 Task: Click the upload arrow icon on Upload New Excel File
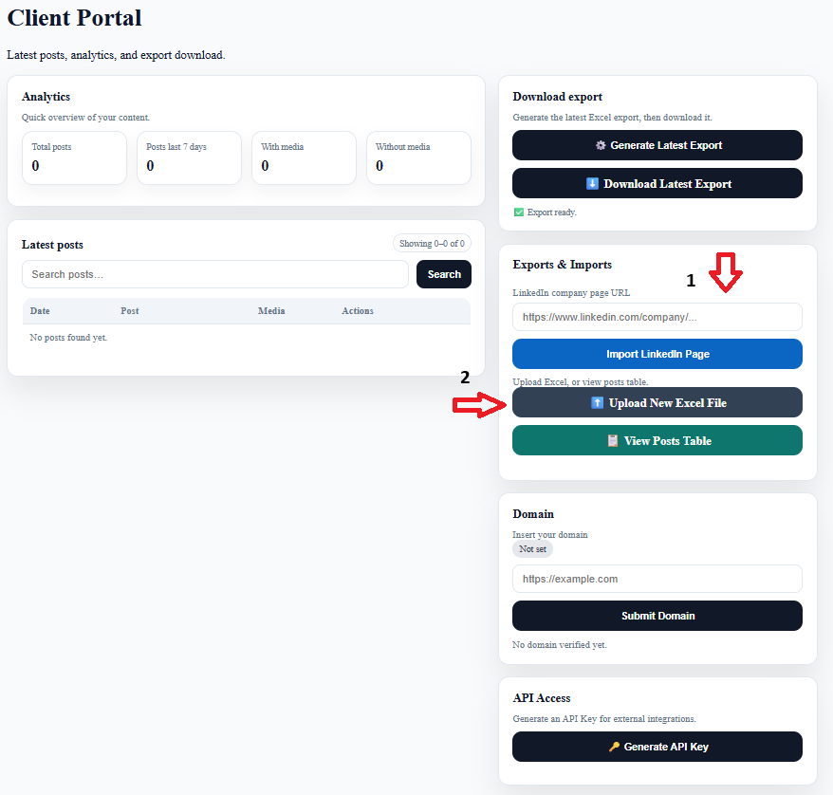[597, 402]
